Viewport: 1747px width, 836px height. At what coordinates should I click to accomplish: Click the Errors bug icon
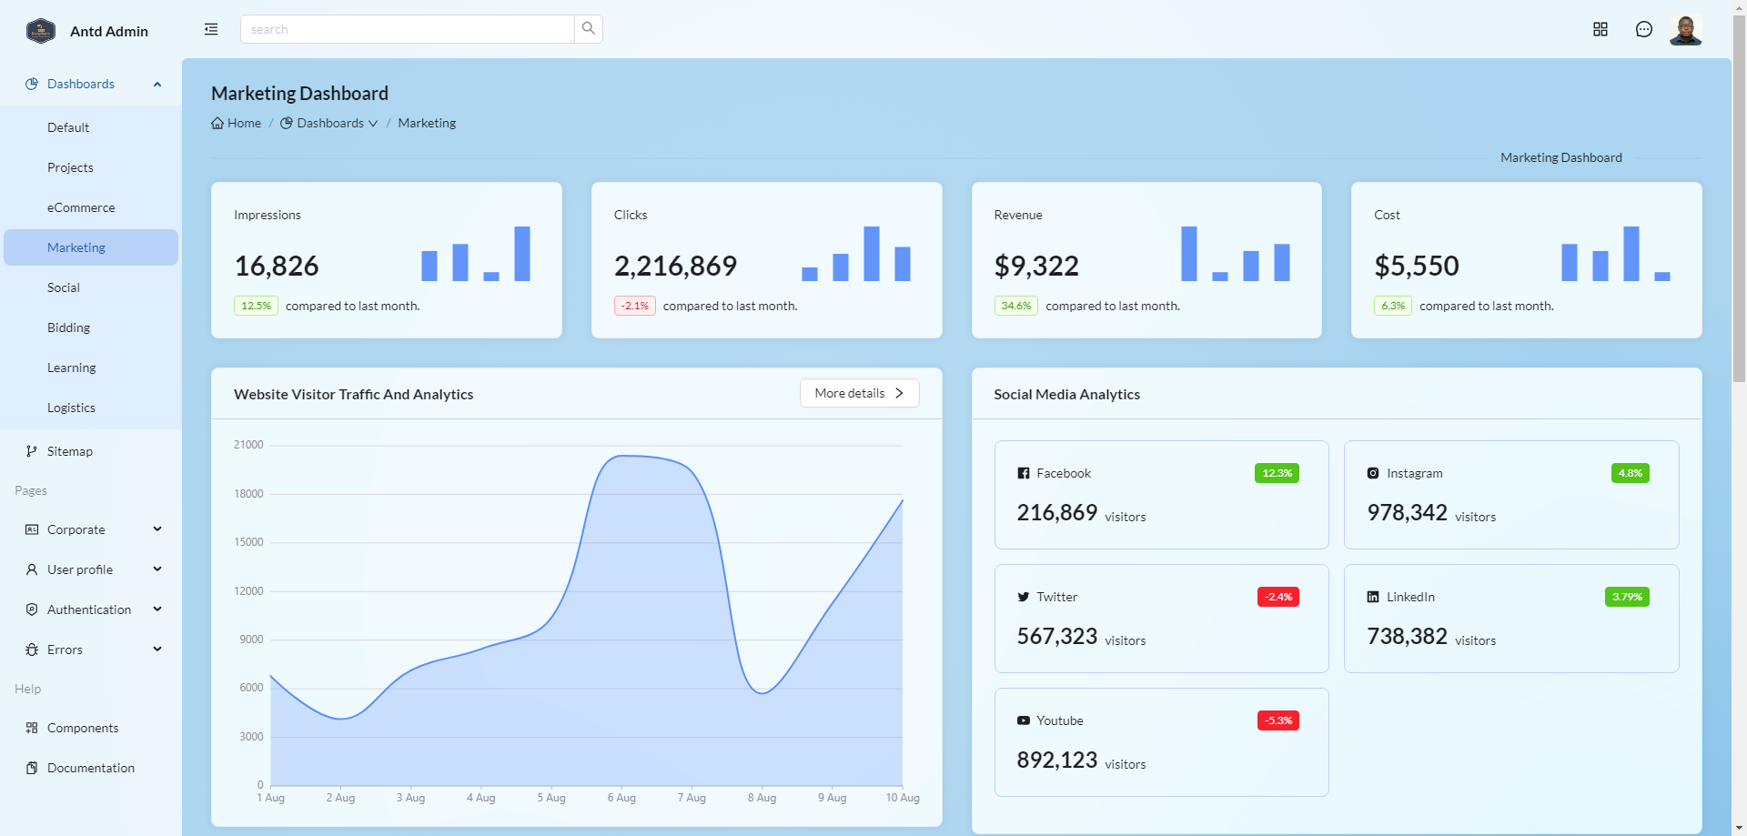pos(32,650)
